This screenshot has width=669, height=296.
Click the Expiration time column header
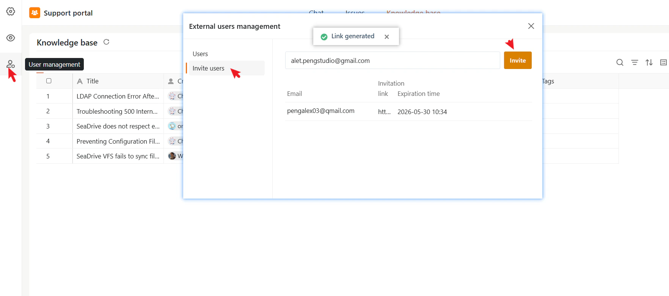tap(419, 94)
